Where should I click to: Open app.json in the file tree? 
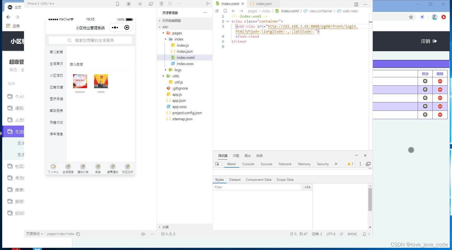click(179, 100)
